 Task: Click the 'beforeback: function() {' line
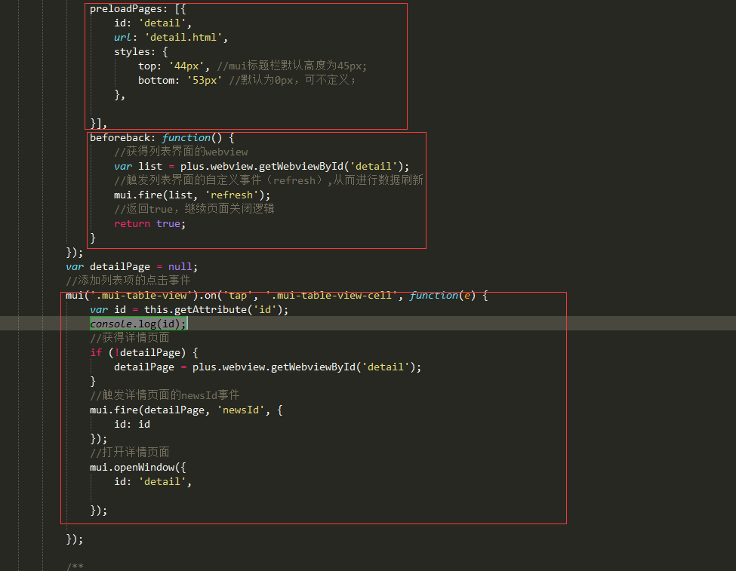click(x=162, y=138)
